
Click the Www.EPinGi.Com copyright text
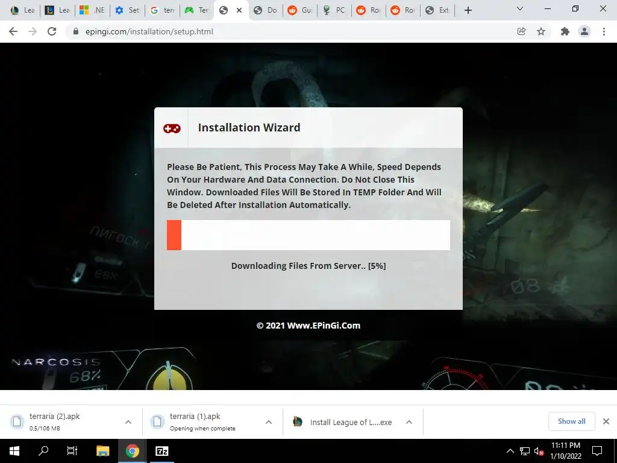click(308, 326)
